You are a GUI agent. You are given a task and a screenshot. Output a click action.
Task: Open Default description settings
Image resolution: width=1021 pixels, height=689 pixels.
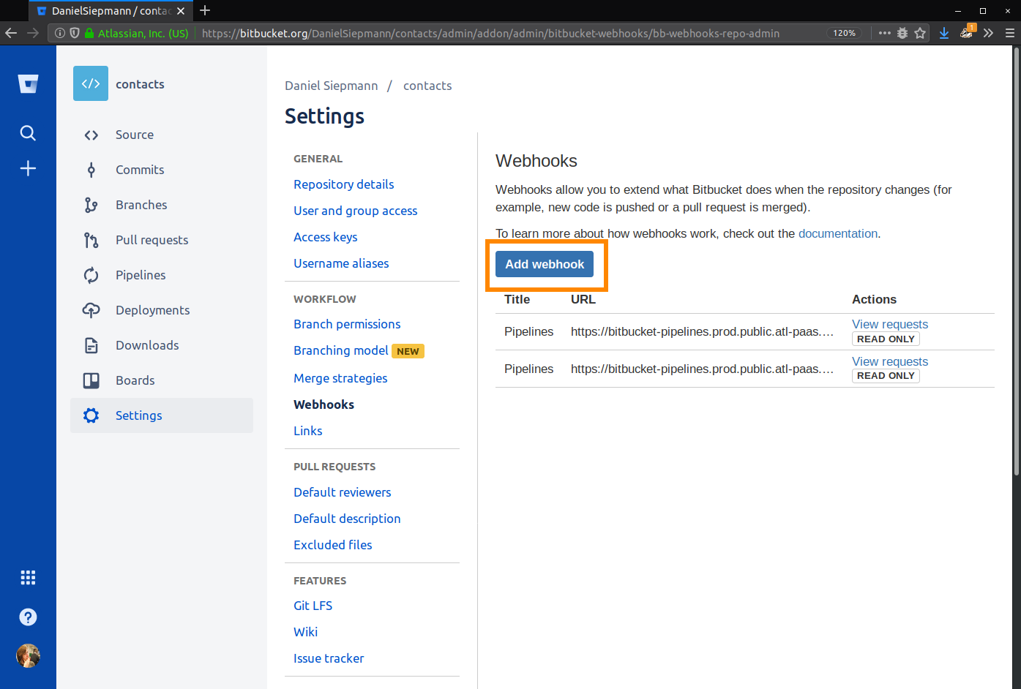[347, 519]
